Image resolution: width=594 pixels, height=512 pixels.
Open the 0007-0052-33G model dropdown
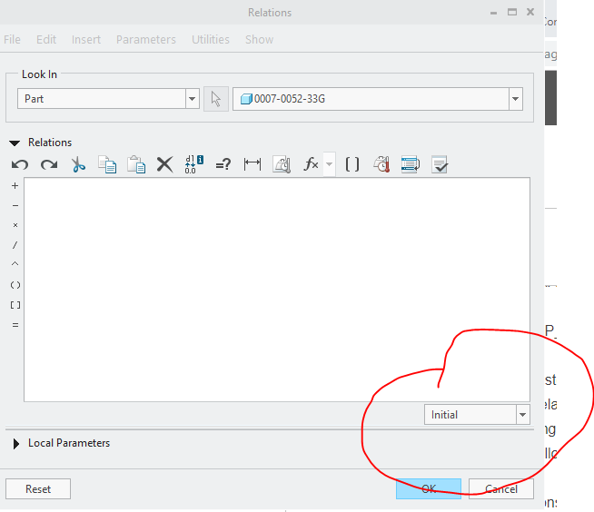pos(515,99)
